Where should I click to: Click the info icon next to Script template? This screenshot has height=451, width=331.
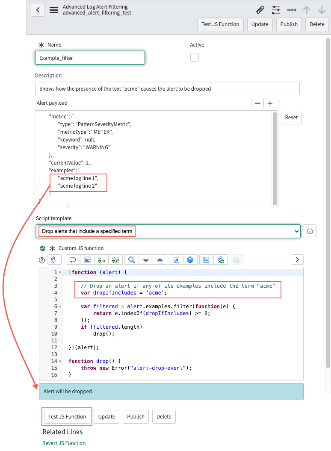coord(310,231)
